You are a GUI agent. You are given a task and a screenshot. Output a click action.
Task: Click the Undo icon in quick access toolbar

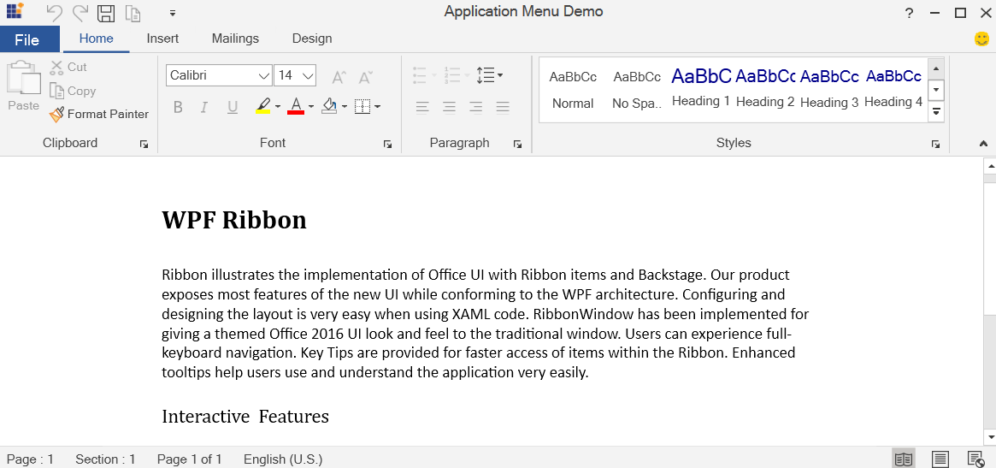[56, 12]
